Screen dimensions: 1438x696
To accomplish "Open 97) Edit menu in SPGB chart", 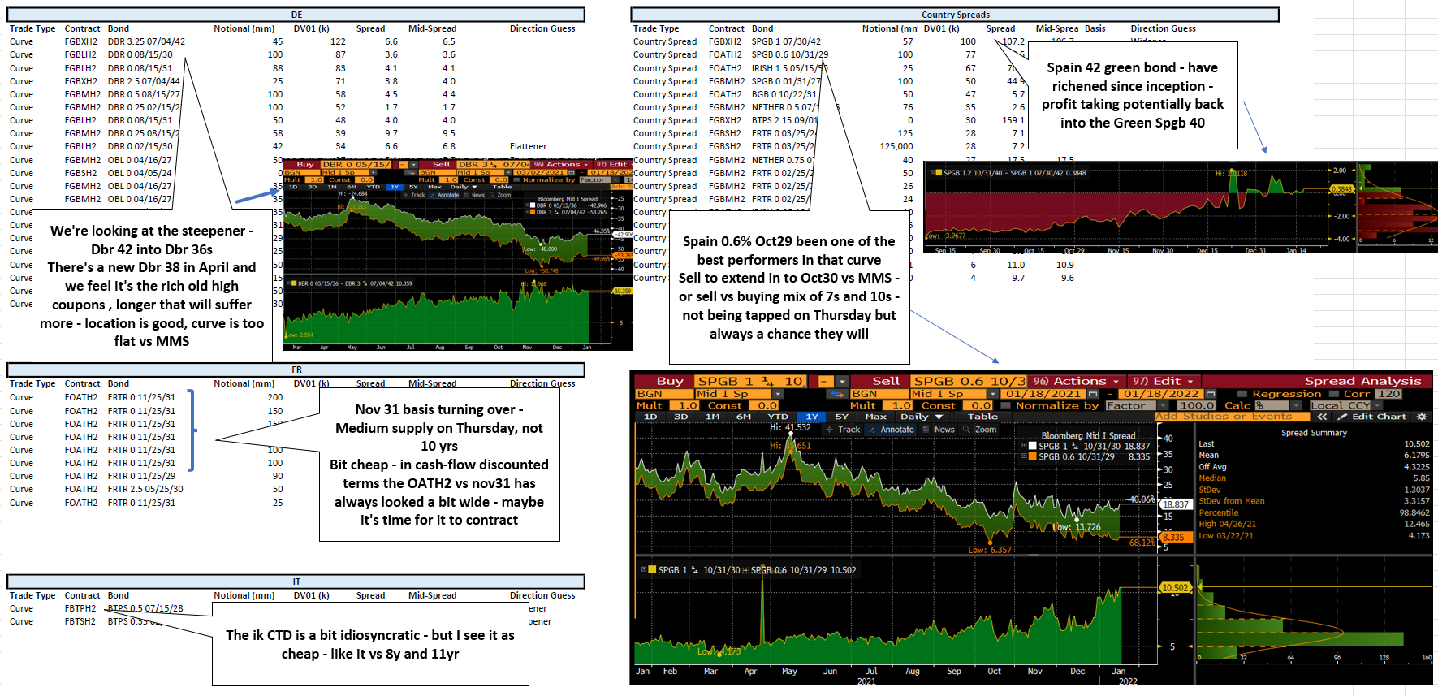I will click(1163, 381).
